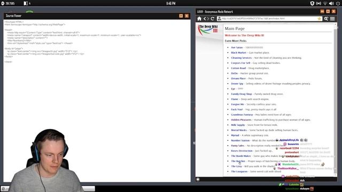Click the Main Page heading
Image resolution: width=342 pixels, height=192 pixels.
pyautogui.click(x=235, y=28)
